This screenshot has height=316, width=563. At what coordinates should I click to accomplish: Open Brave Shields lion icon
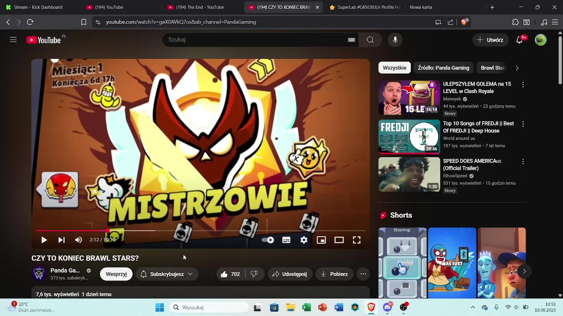click(x=464, y=22)
